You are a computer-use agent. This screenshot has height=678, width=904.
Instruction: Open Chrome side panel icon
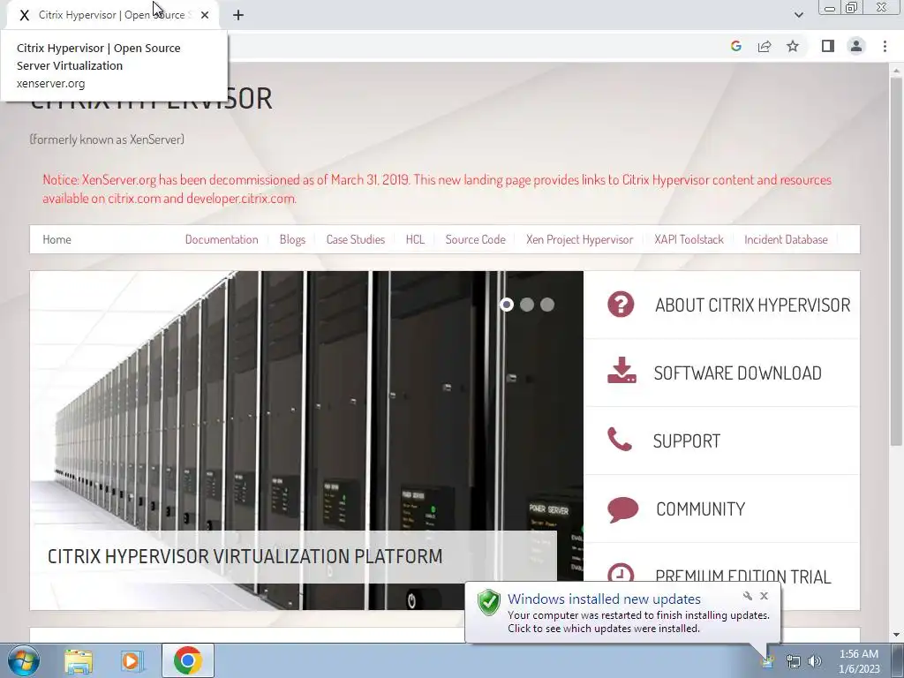click(828, 46)
